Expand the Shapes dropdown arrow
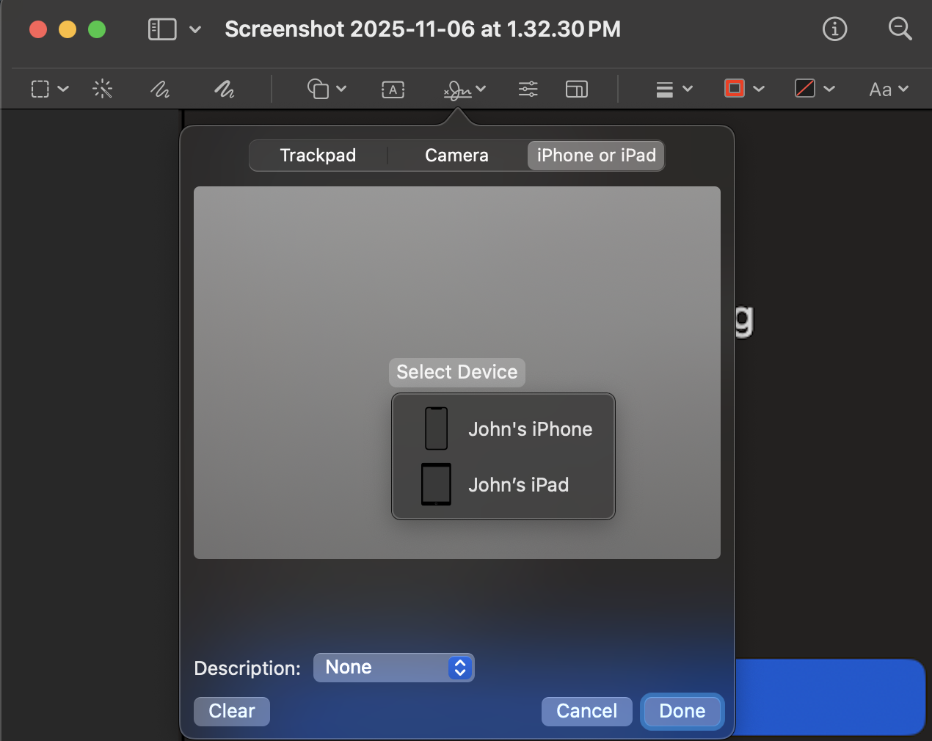Viewport: 932px width, 741px height. (x=341, y=89)
